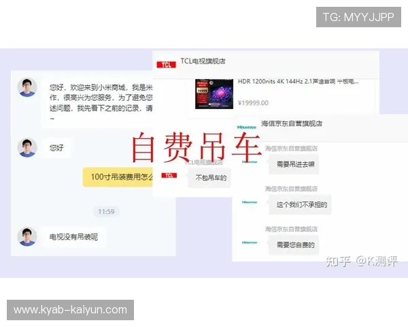
Task: Click the Hisense avatar beside 需要吊进去嘛
Action: coord(250,162)
